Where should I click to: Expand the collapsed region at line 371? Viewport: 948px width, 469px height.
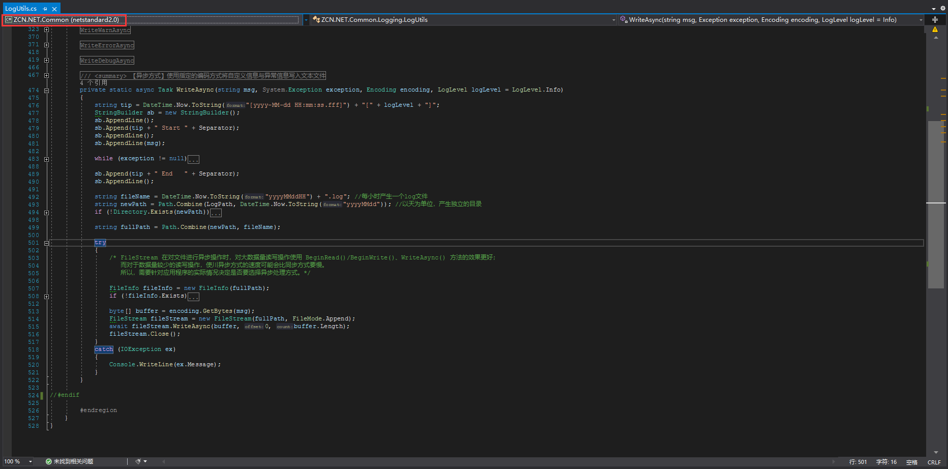pos(46,45)
